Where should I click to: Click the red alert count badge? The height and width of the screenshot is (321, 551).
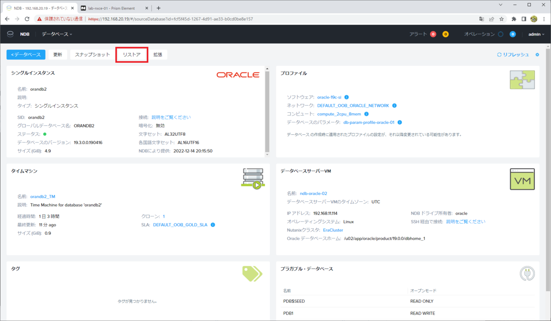(433, 34)
